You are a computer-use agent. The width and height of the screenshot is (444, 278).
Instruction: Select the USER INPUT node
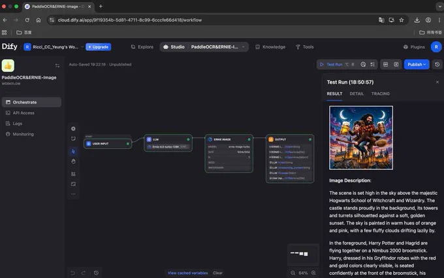[108, 144]
